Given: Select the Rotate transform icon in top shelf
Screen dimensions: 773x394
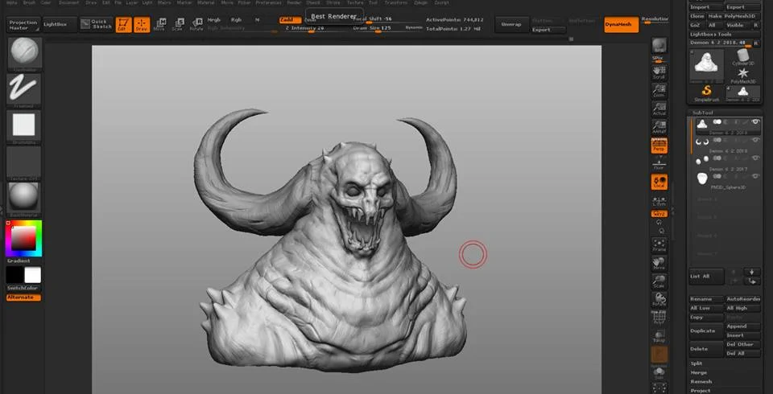Looking at the screenshot, I should pos(196,25).
